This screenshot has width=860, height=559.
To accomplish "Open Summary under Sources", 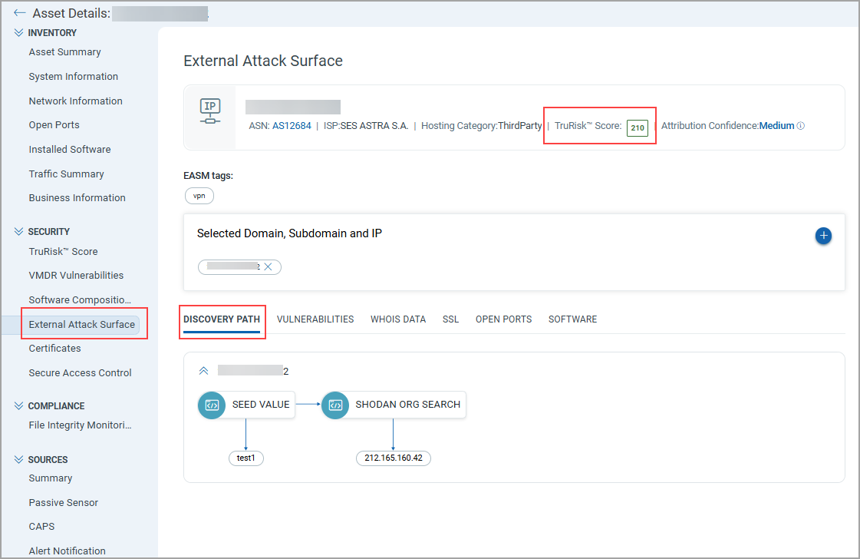I will pyautogui.click(x=51, y=478).
